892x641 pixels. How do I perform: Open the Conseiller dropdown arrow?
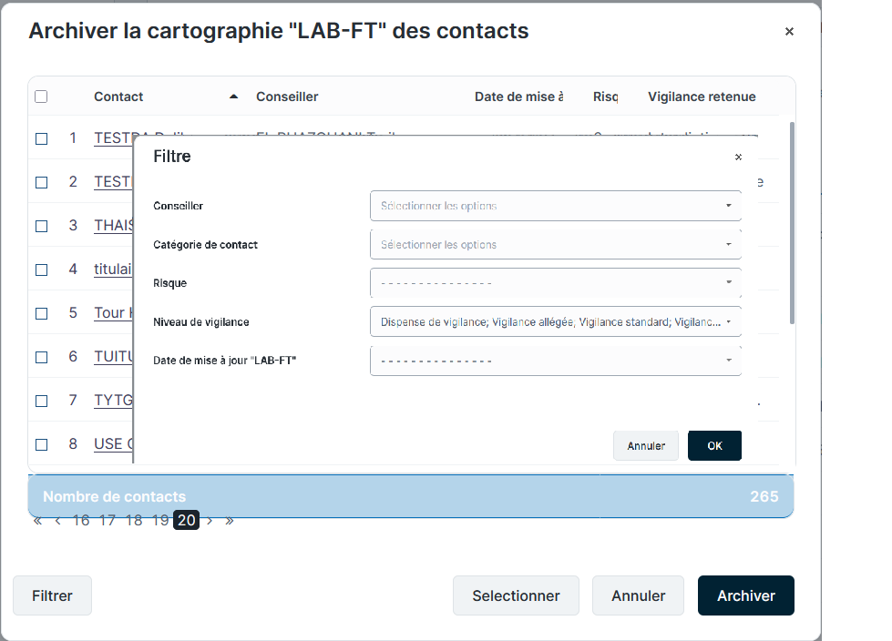pyautogui.click(x=728, y=206)
